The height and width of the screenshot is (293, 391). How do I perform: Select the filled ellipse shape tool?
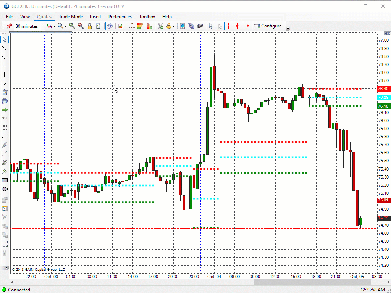(x=5, y=189)
